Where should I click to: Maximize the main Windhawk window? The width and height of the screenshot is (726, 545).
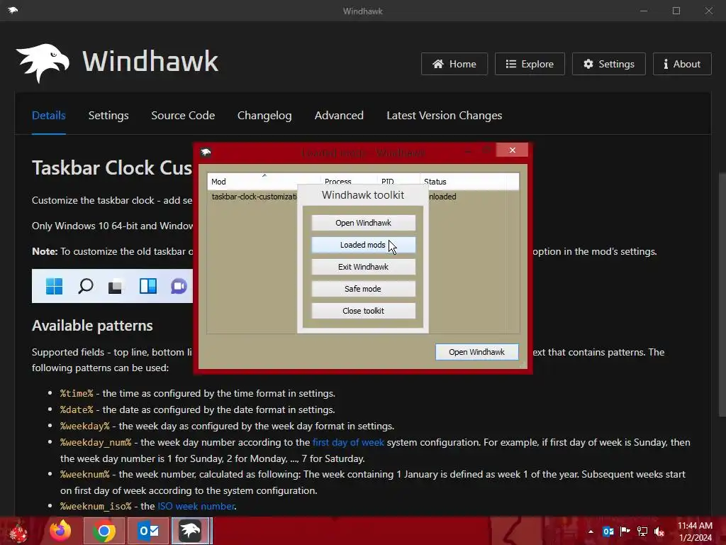point(676,10)
